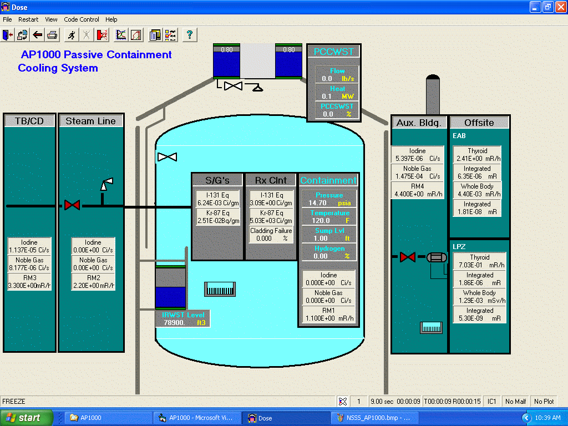Image resolution: width=568 pixels, height=426 pixels.
Task: Click the PCCWST Heat 0.1 MW readout
Action: point(337,93)
